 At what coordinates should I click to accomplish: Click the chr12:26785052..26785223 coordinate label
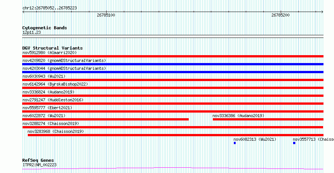coord(50,8)
